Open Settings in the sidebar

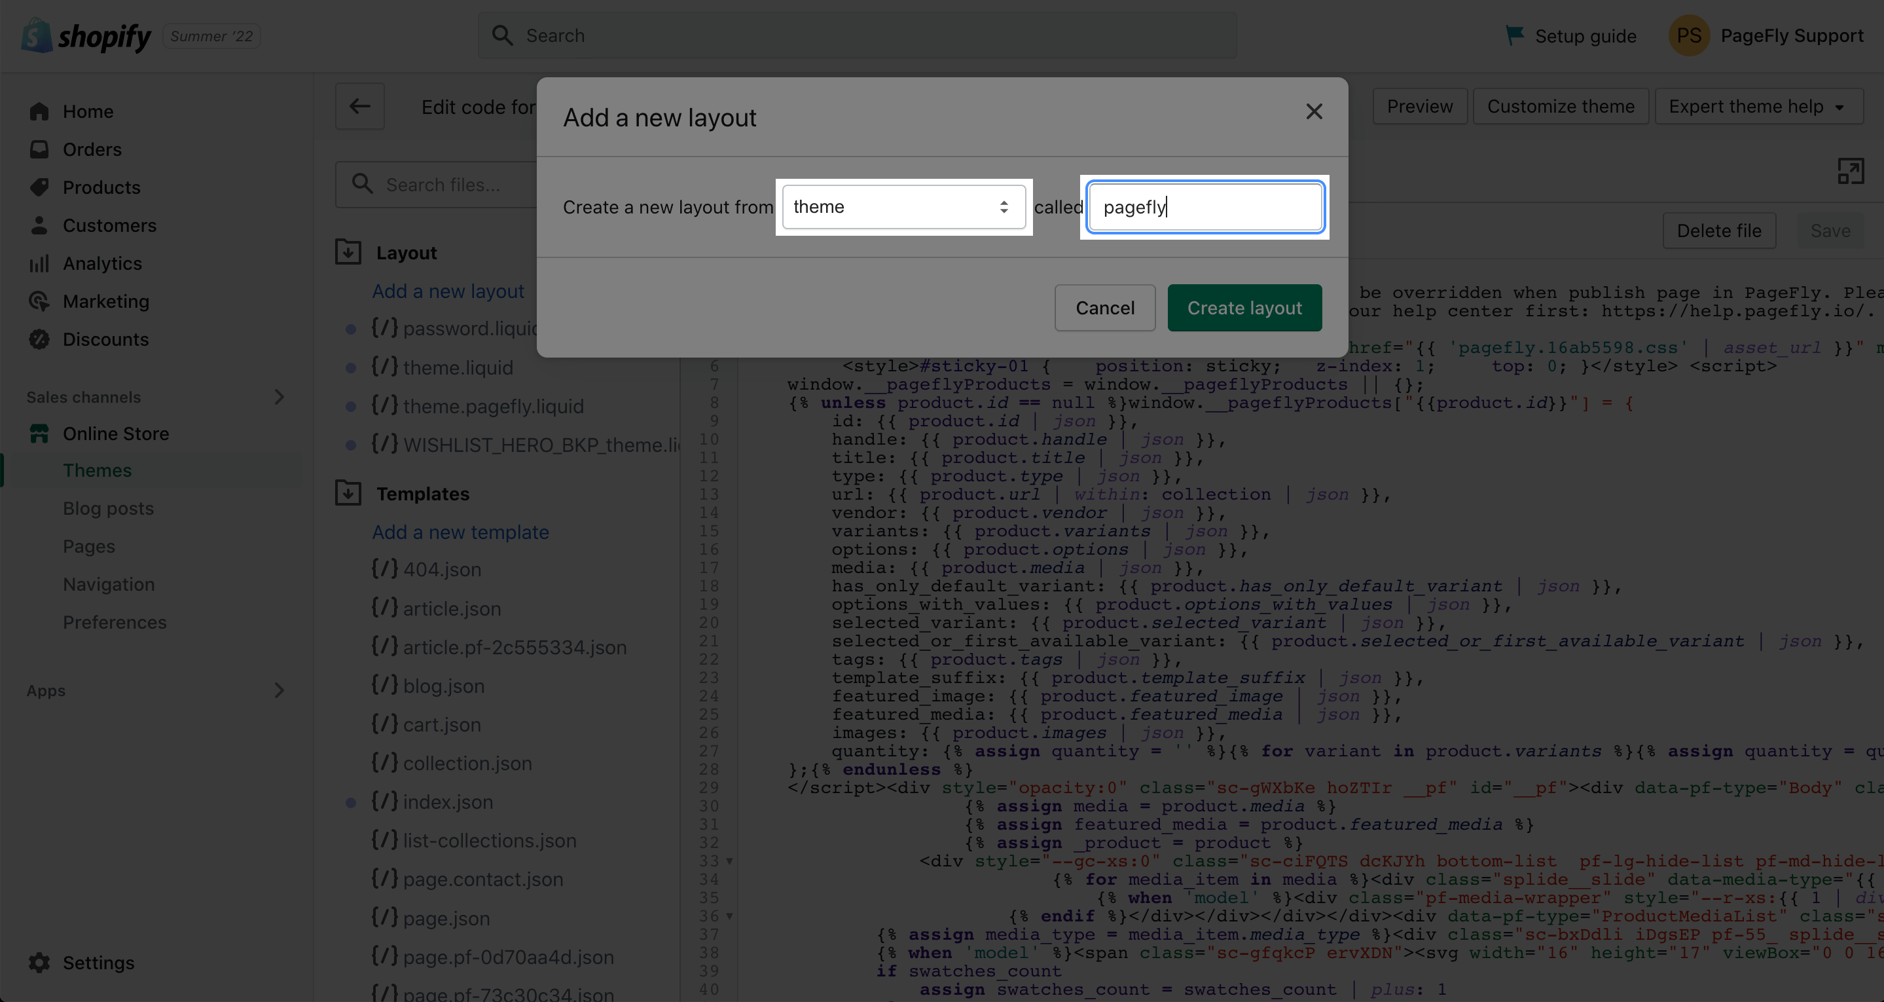[98, 963]
